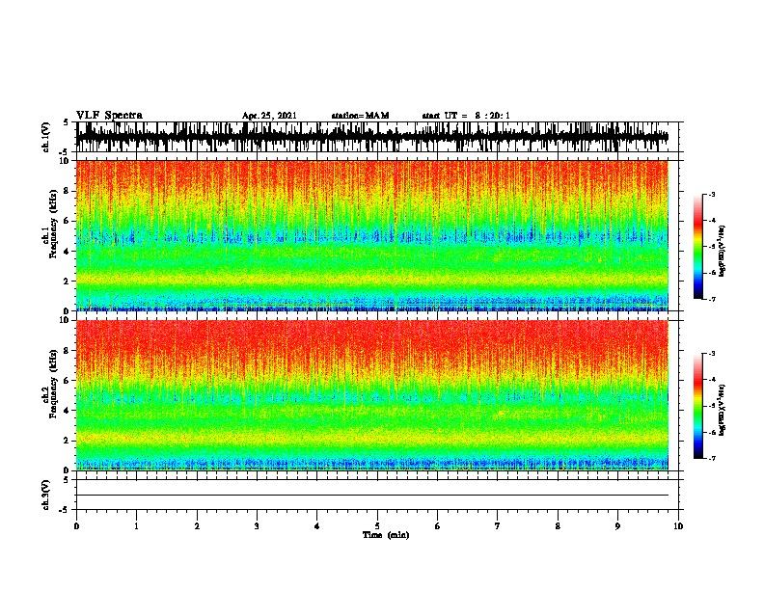Click time-axis tick label "7"

point(498,526)
